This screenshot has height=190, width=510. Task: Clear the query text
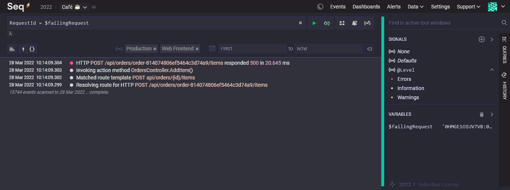[300, 23]
